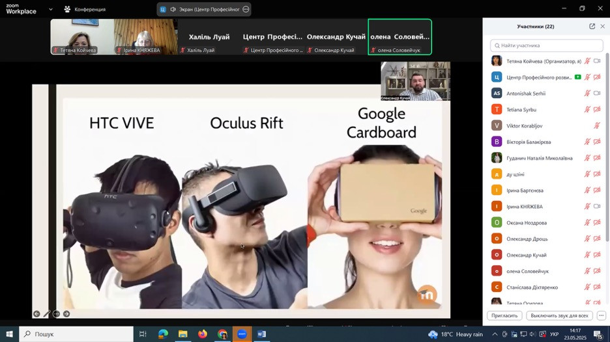Click Zoom icon on taskbar
The height and width of the screenshot is (342, 610).
click(242, 334)
